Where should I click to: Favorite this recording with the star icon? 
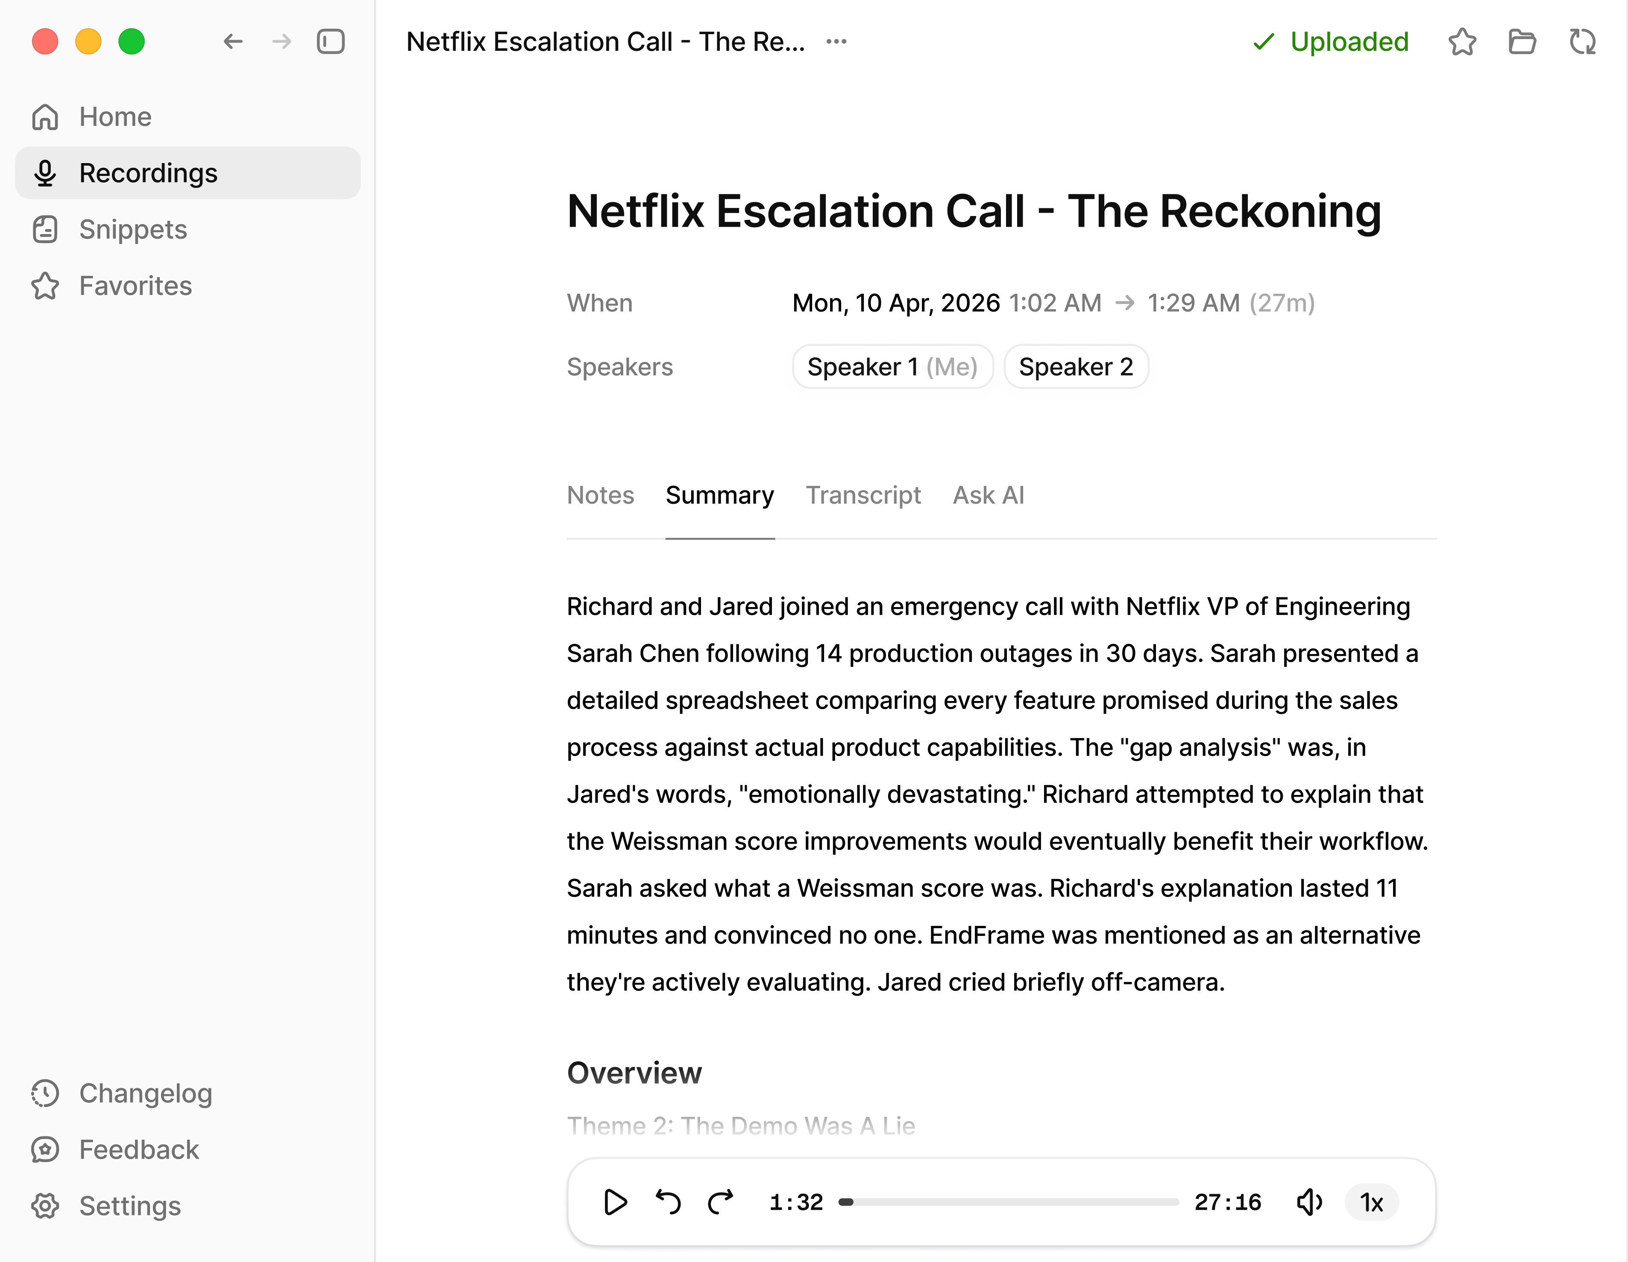[x=1462, y=42]
